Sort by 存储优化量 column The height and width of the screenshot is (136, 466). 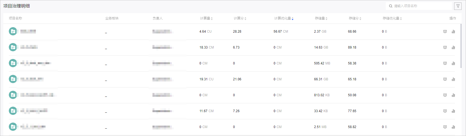pyautogui.click(x=401, y=19)
